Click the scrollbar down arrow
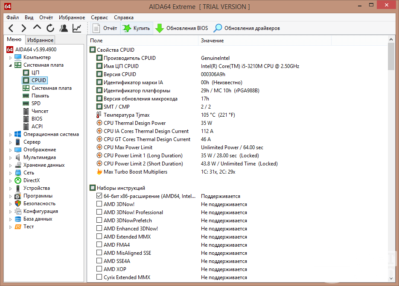The height and width of the screenshot is (286, 399). pyautogui.click(x=391, y=278)
